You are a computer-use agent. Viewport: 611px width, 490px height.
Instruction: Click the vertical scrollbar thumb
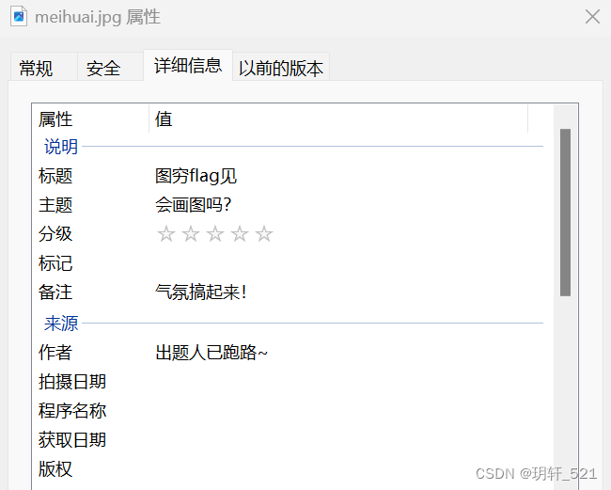tap(565, 213)
